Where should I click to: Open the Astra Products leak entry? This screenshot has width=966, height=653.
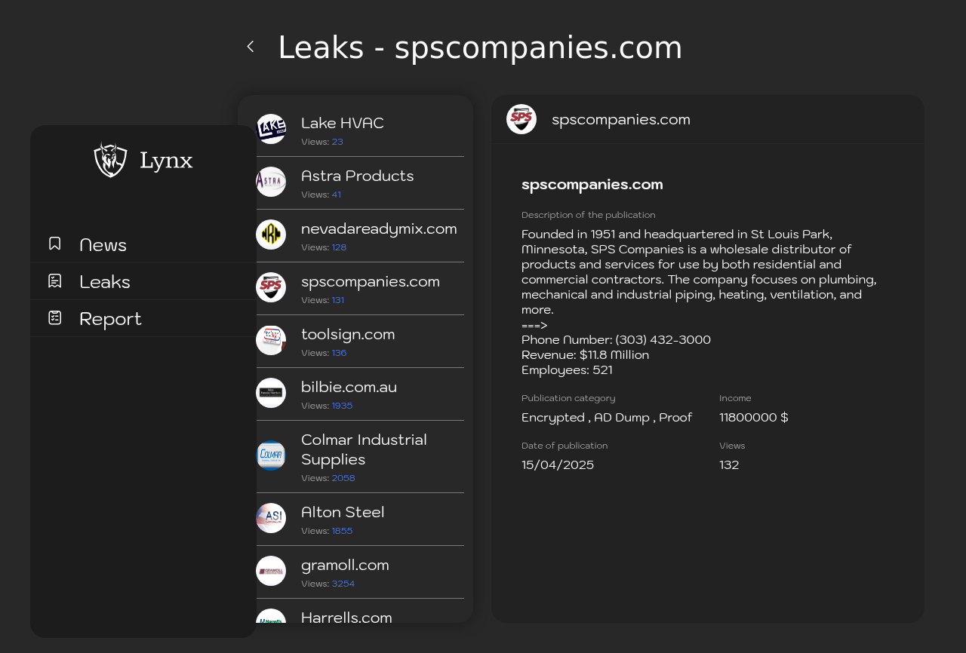coord(360,183)
